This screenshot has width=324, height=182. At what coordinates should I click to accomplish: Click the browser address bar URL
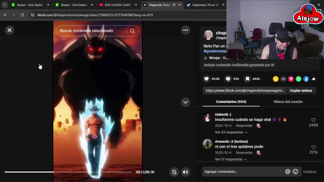[x=95, y=15]
